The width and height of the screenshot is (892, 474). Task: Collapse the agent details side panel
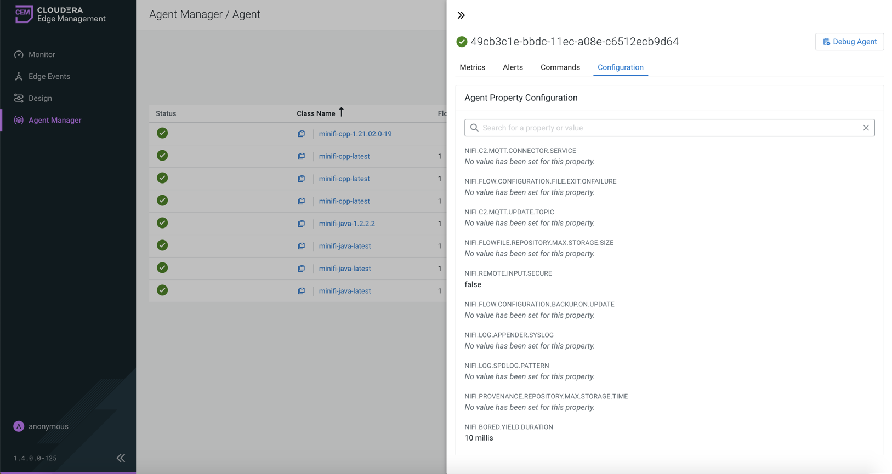click(x=461, y=15)
